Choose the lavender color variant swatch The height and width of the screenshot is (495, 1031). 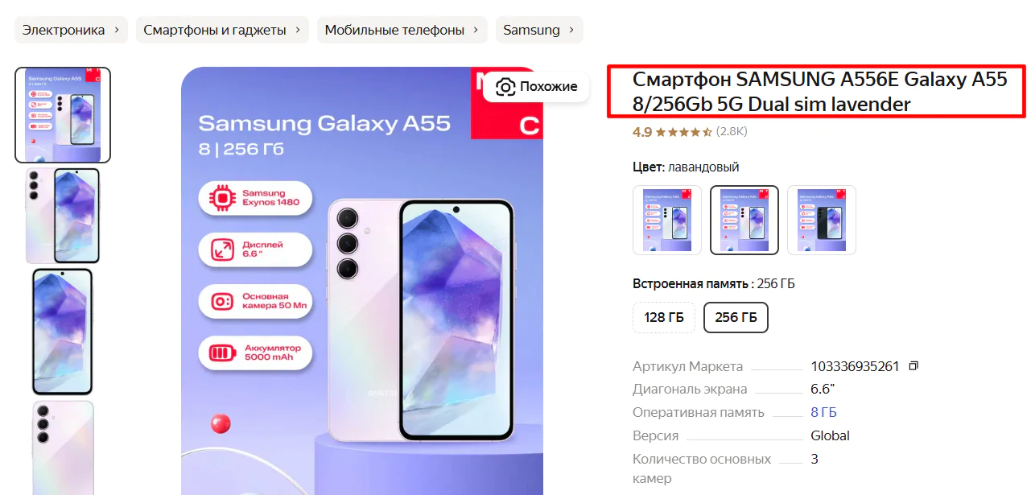[744, 220]
